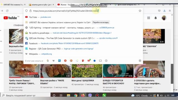
Task: Search this time with Google
Action: pos(48,61)
